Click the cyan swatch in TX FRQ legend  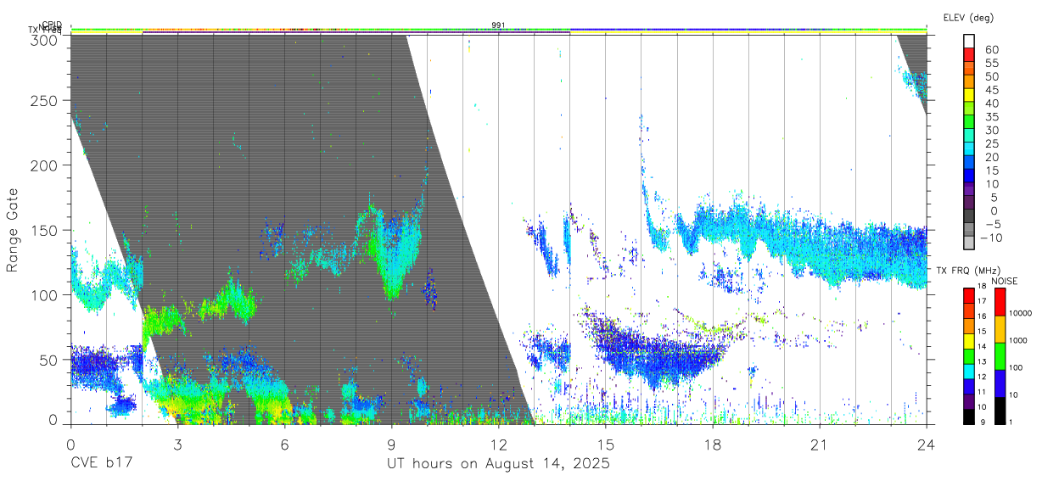coord(969,371)
